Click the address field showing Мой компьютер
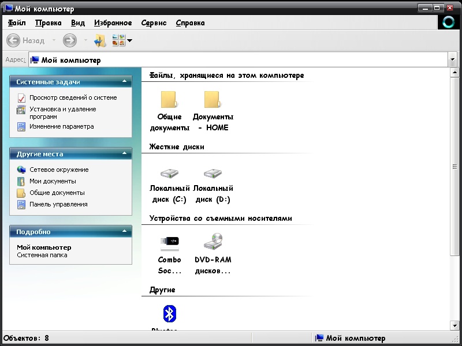The image size is (462, 346). (238, 60)
